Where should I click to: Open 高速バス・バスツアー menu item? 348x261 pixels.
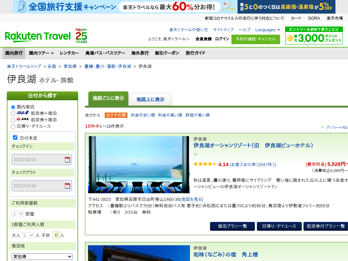(x=105, y=53)
